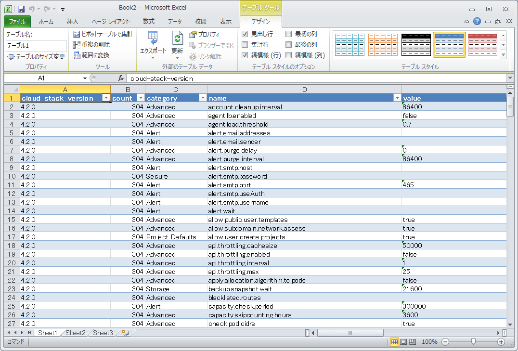Toggle 縞模様 (行) checkbox

click(x=245, y=55)
